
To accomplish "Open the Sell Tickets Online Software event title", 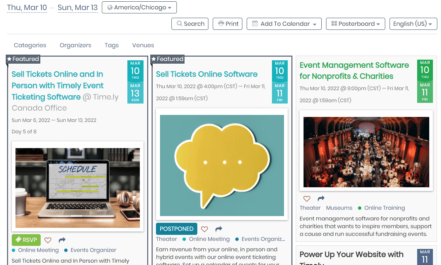I will coord(207,74).
